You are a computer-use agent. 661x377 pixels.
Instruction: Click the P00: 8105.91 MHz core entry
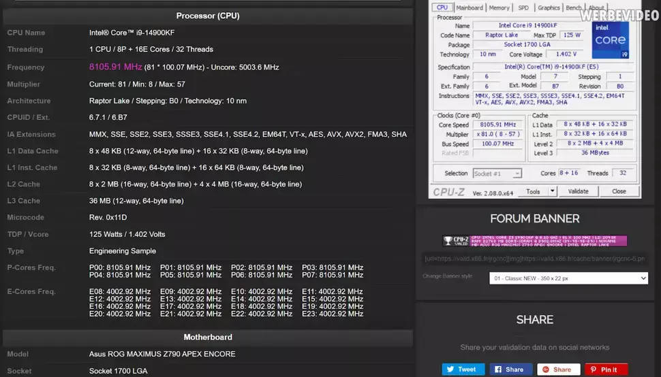coord(120,267)
